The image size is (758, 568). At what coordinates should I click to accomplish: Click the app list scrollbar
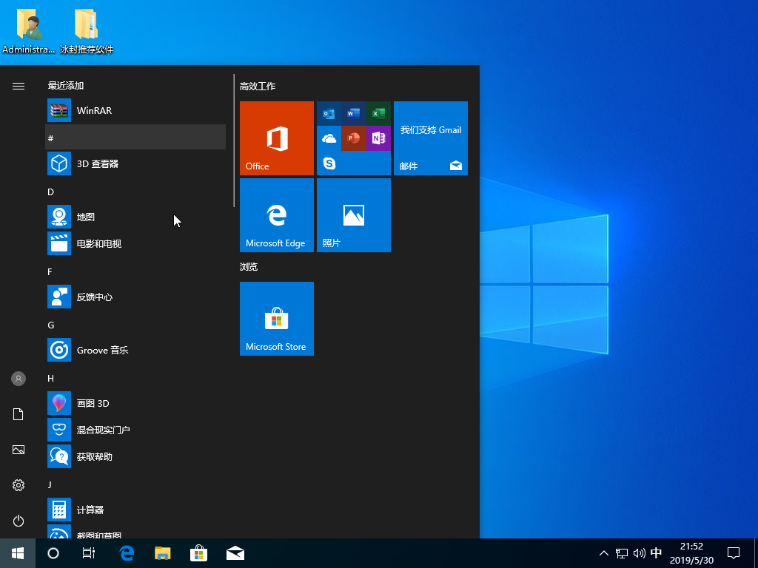coord(234,141)
